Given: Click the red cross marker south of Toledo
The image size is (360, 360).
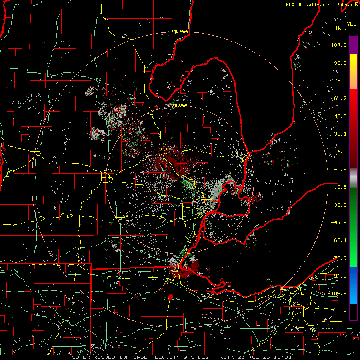Looking at the screenshot, I should tap(170, 297).
